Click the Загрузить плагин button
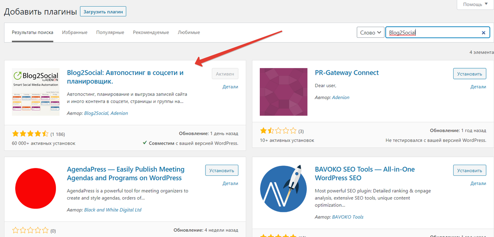Image resolution: width=494 pixels, height=237 pixels. 103,12
